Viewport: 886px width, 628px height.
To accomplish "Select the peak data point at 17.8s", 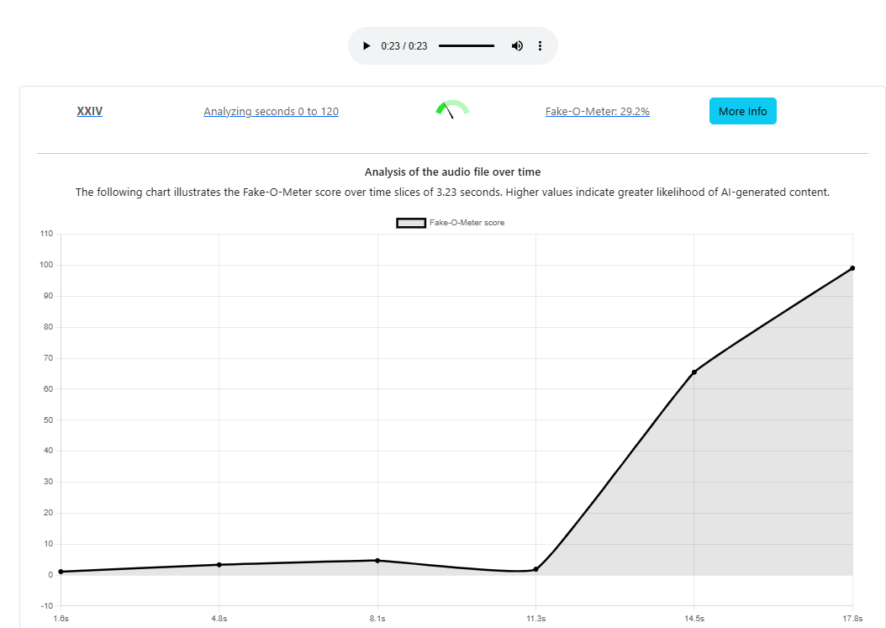I will [x=852, y=268].
